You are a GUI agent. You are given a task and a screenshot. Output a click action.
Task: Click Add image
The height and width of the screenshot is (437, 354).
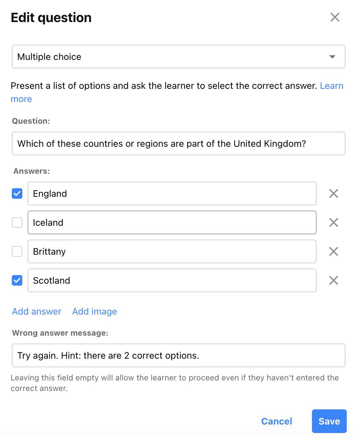click(95, 311)
